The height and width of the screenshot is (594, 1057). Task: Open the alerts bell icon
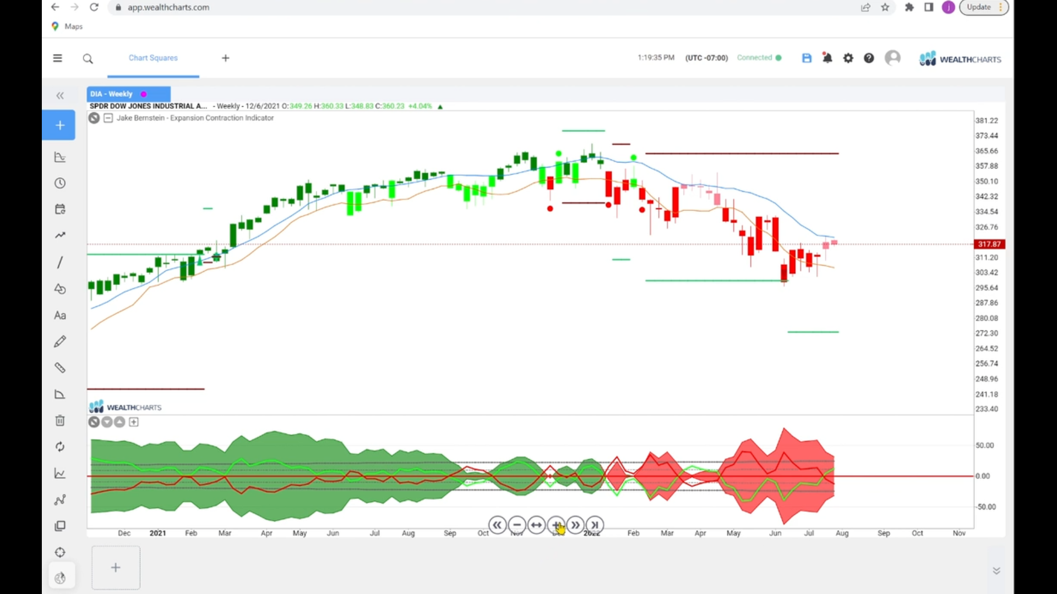(x=827, y=58)
